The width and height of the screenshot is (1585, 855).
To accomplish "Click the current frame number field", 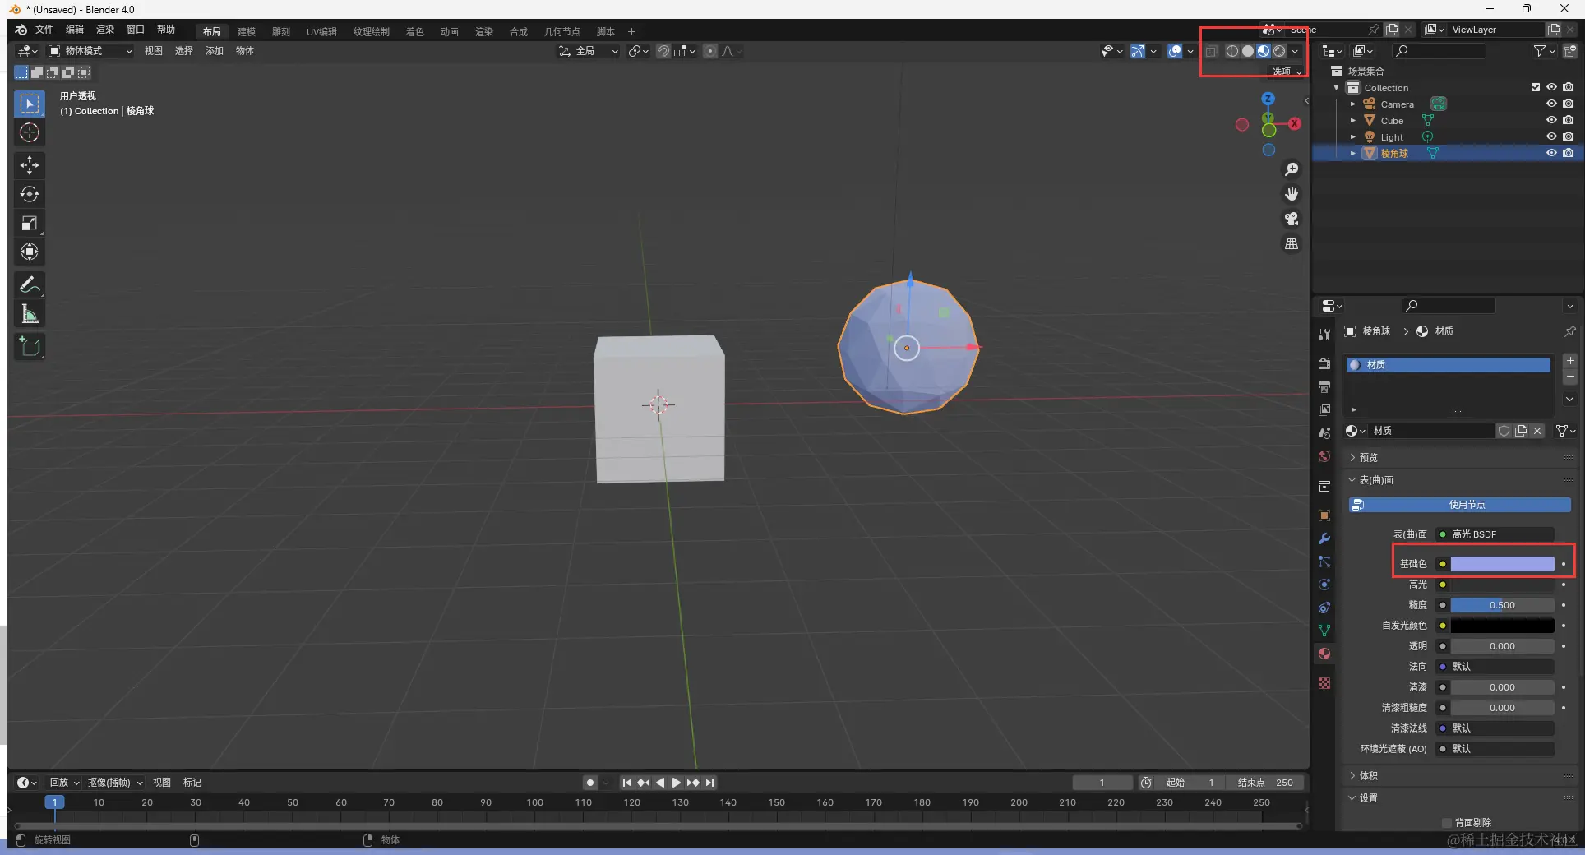I will [x=1102, y=783].
